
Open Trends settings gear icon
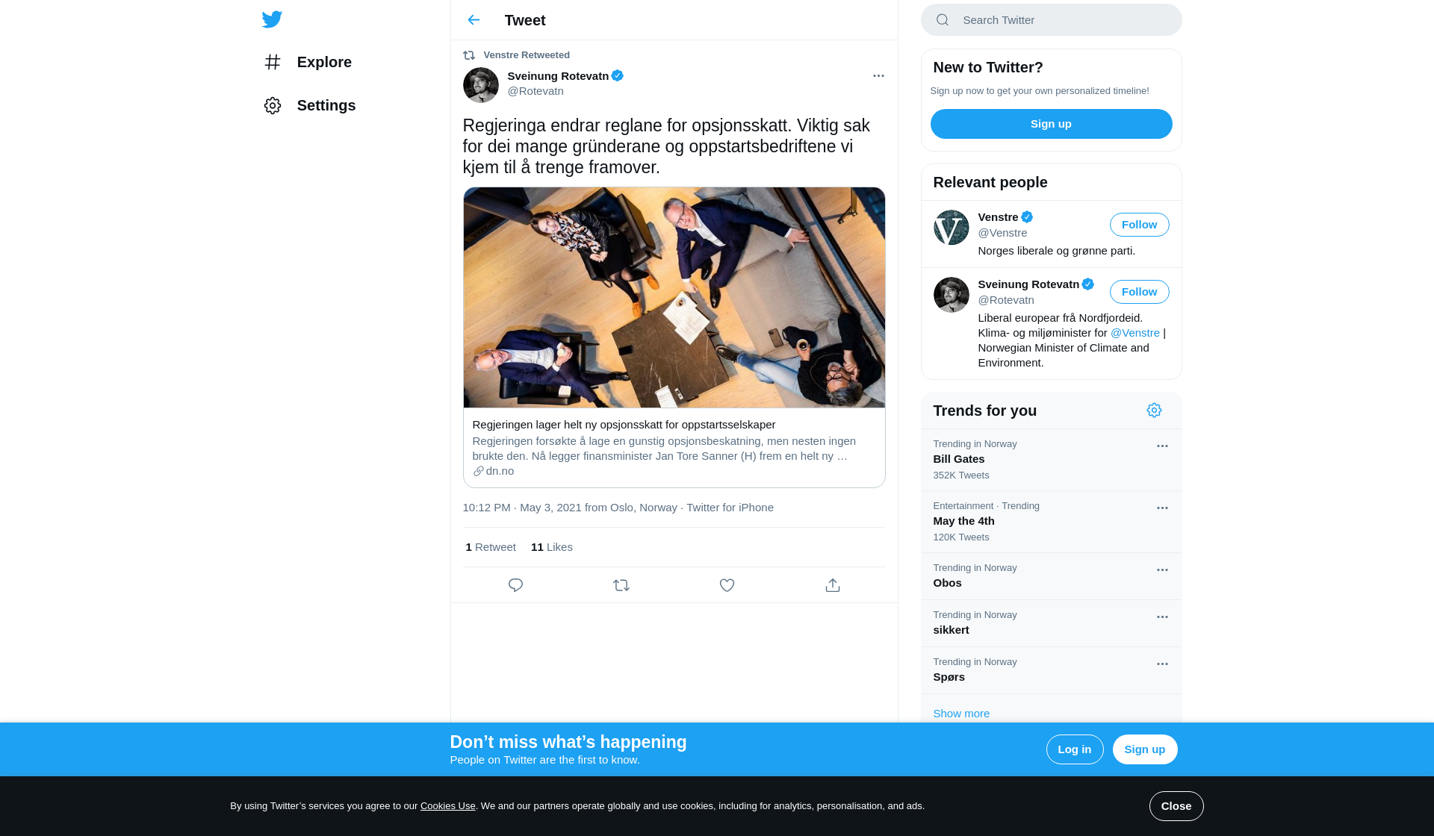point(1154,411)
